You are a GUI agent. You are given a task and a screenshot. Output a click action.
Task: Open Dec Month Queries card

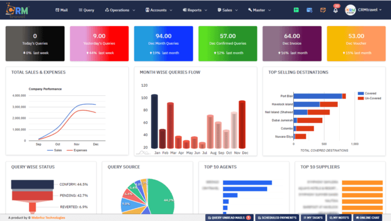click(164, 44)
